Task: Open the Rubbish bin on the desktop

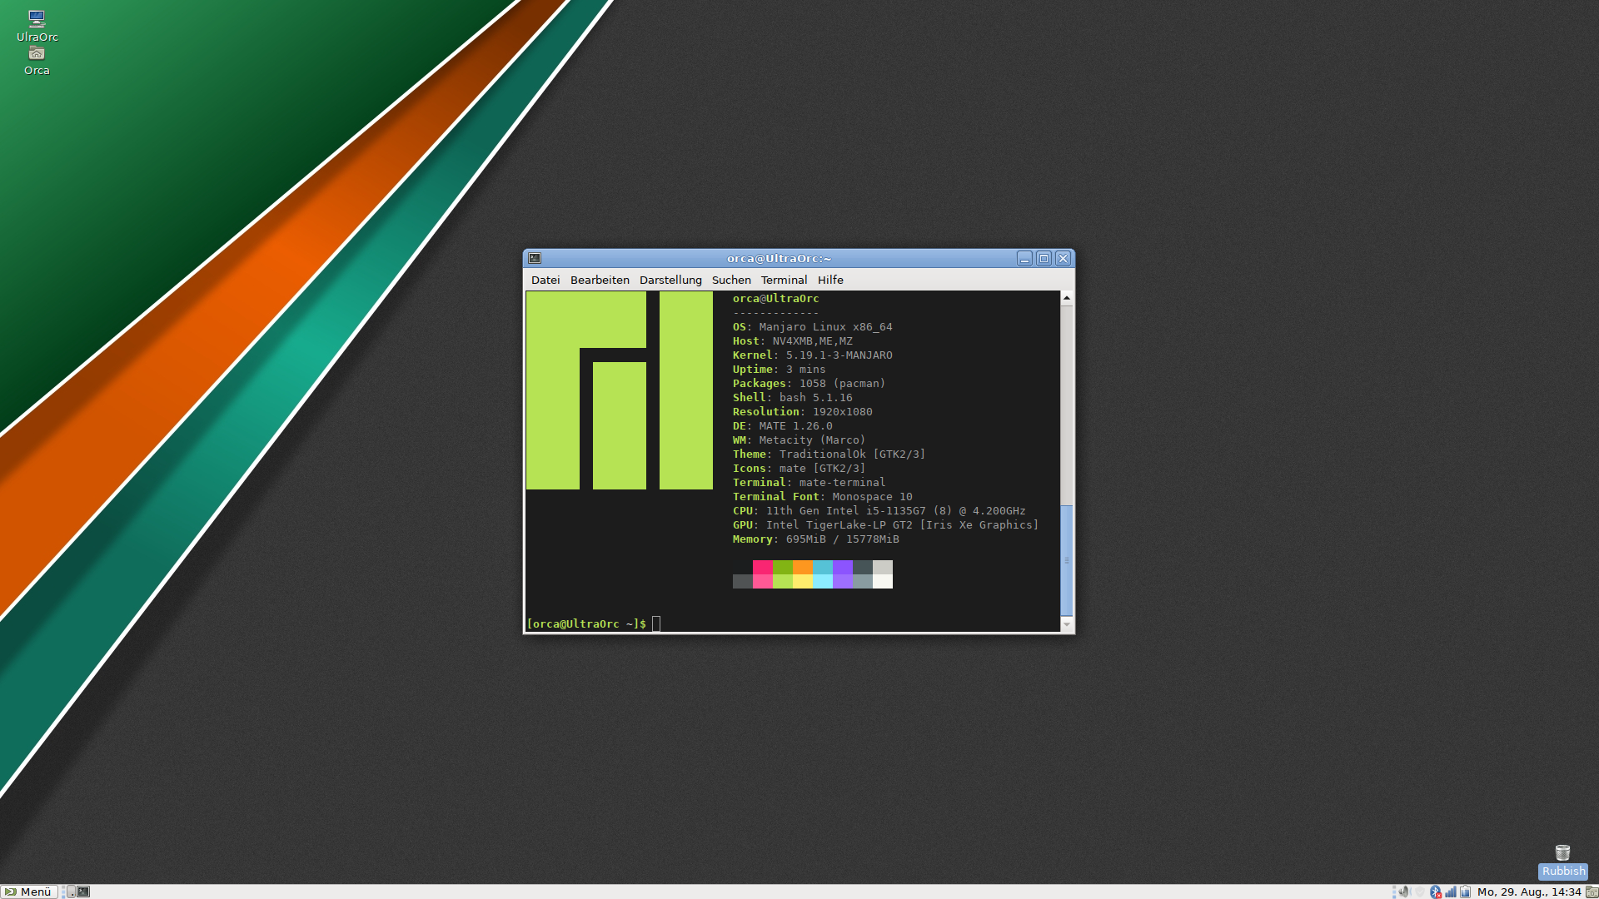Action: pos(1563,862)
